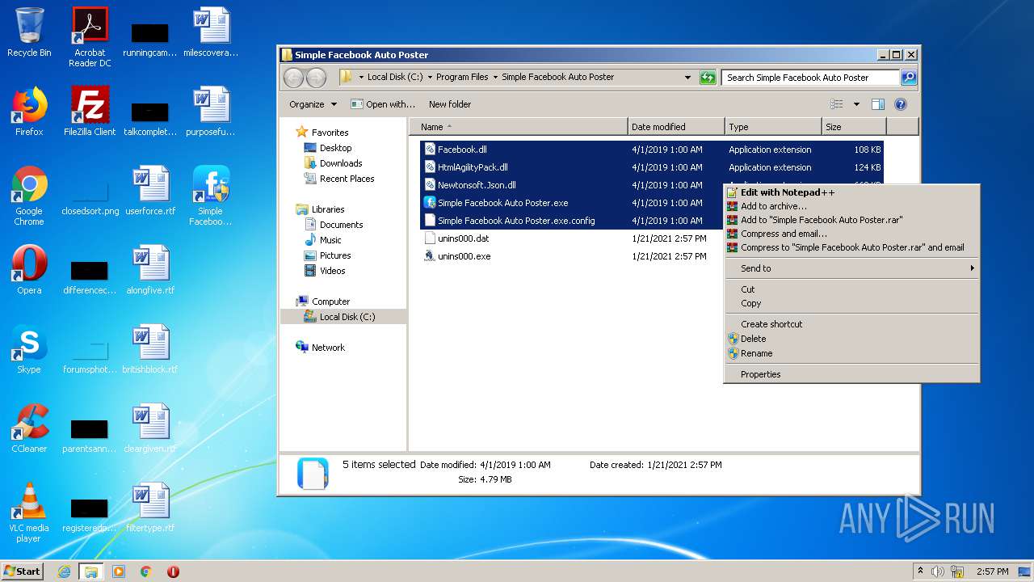Open FileZilla Client desktop shortcut
This screenshot has width=1034, height=582.
pos(90,112)
